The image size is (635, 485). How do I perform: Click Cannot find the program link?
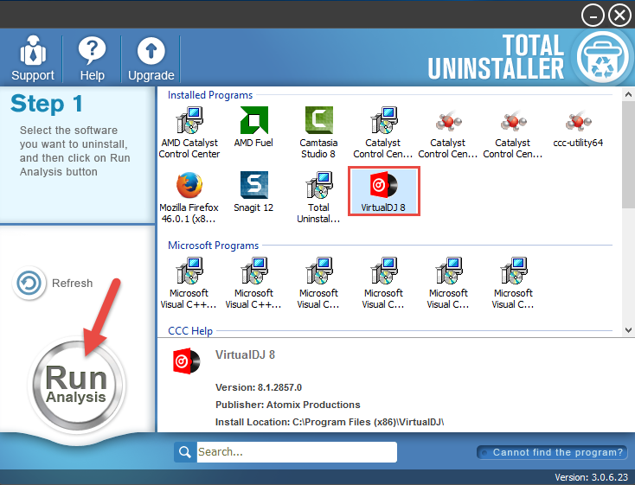(552, 452)
